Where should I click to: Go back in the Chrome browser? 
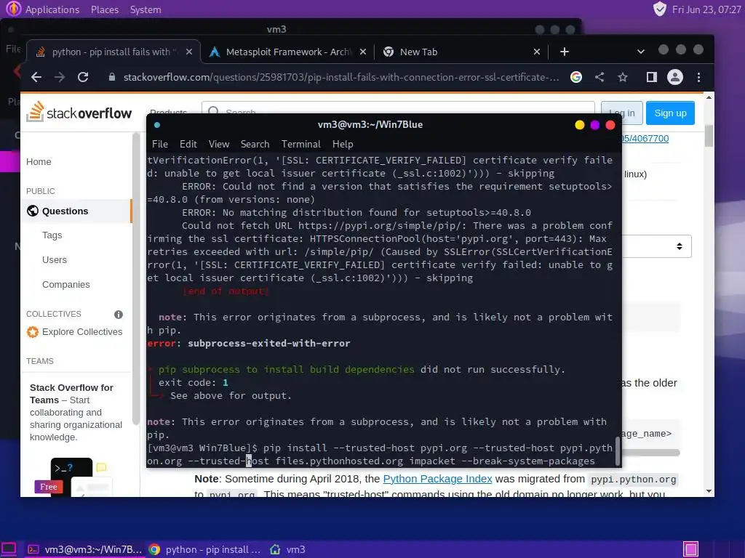[36, 77]
